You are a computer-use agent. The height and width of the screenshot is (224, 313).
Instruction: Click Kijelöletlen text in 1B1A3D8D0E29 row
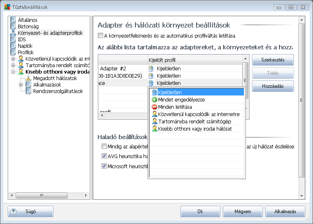(169, 76)
